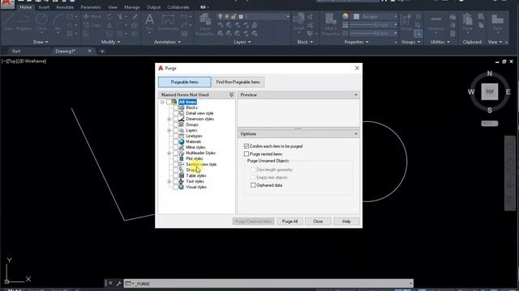Click the Materials globe icon in tree

tap(182, 141)
